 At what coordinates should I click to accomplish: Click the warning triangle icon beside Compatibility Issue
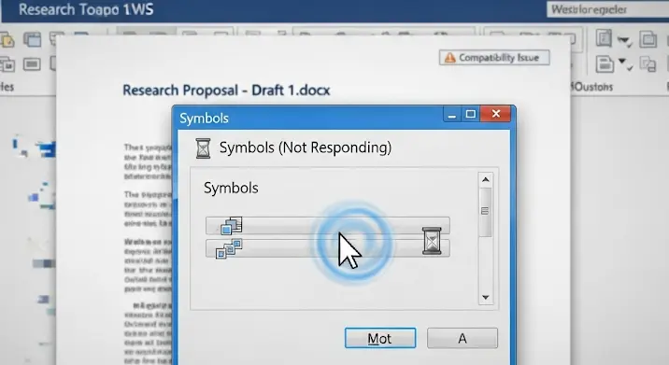click(449, 58)
